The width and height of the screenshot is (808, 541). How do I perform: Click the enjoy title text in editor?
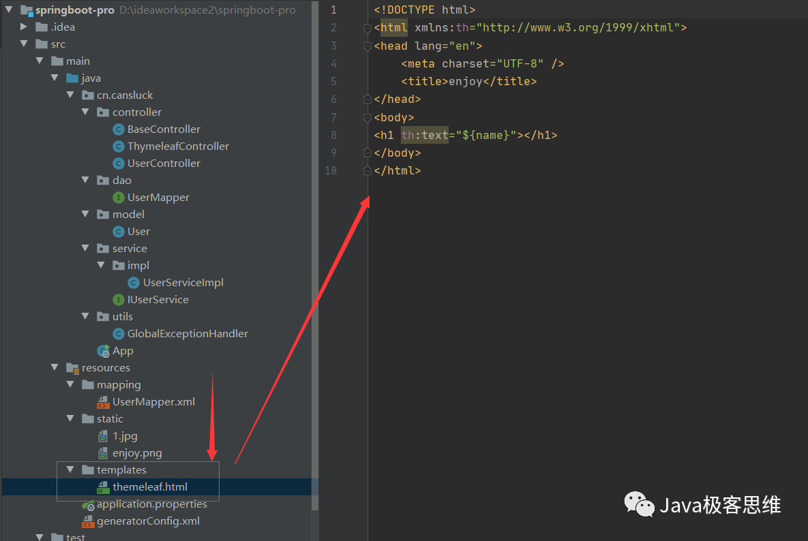[465, 81]
